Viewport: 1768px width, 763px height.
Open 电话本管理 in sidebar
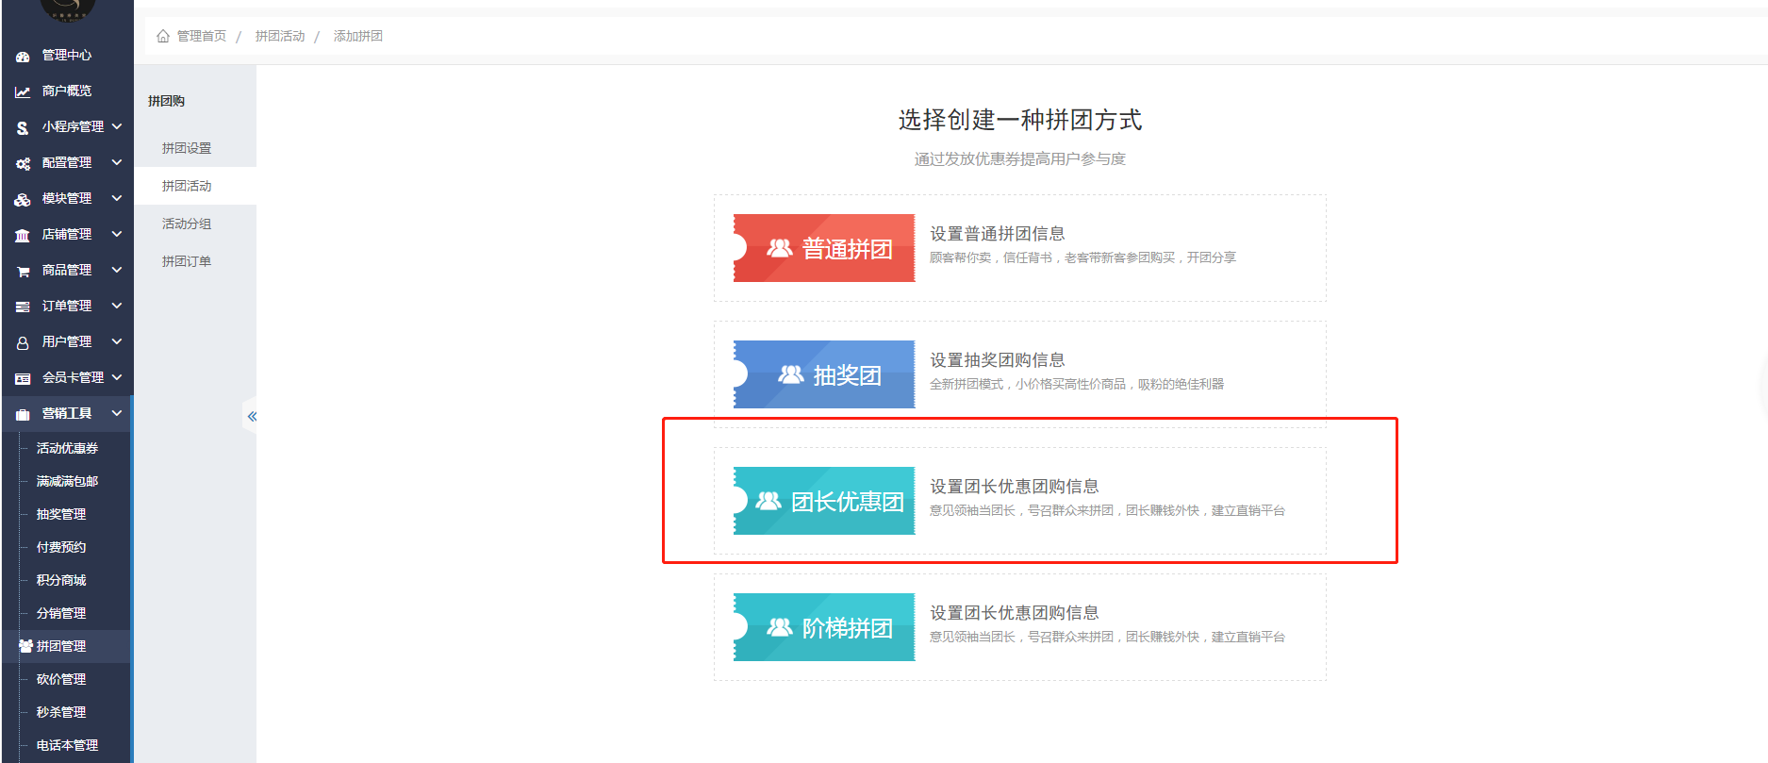point(67,745)
